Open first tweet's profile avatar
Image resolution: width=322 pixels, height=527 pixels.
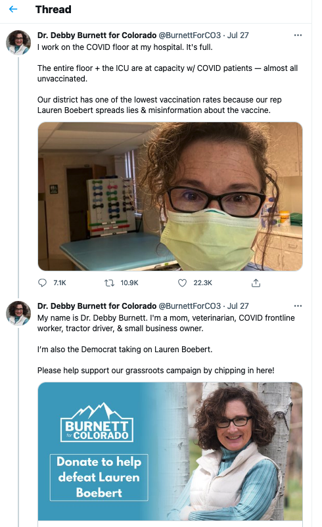18,42
